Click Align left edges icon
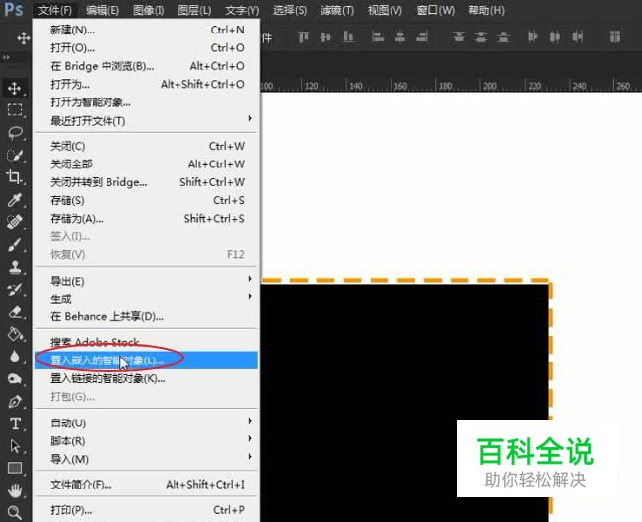Image resolution: width=642 pixels, height=522 pixels. 378,37
